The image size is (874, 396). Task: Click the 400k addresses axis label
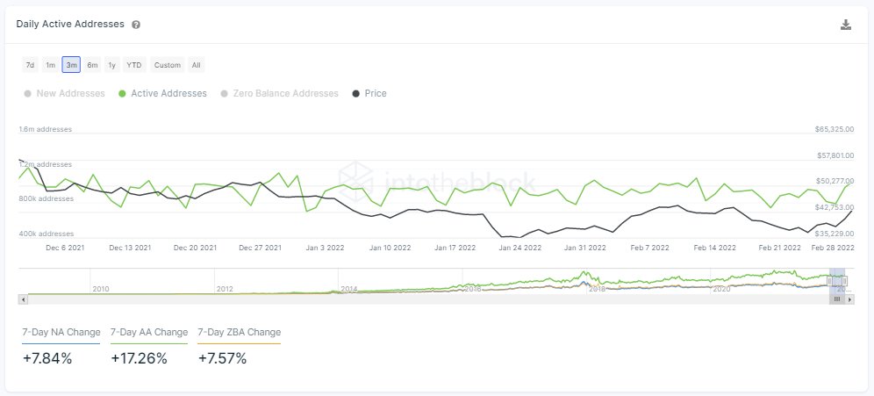(x=47, y=234)
